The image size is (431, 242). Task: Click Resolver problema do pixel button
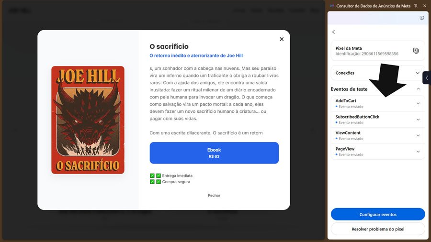pos(378,229)
